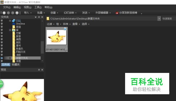Close the 文件夹 panel

click(42, 17)
